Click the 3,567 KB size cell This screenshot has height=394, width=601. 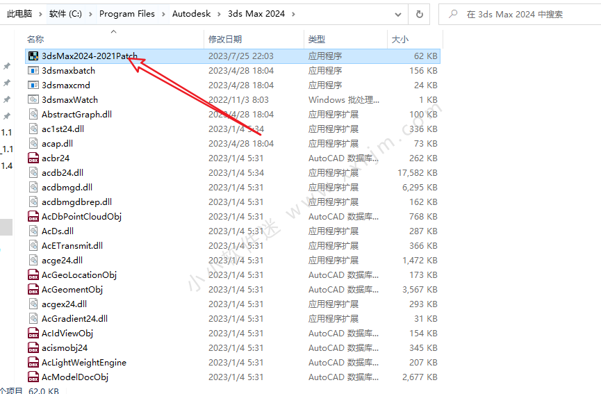point(420,289)
